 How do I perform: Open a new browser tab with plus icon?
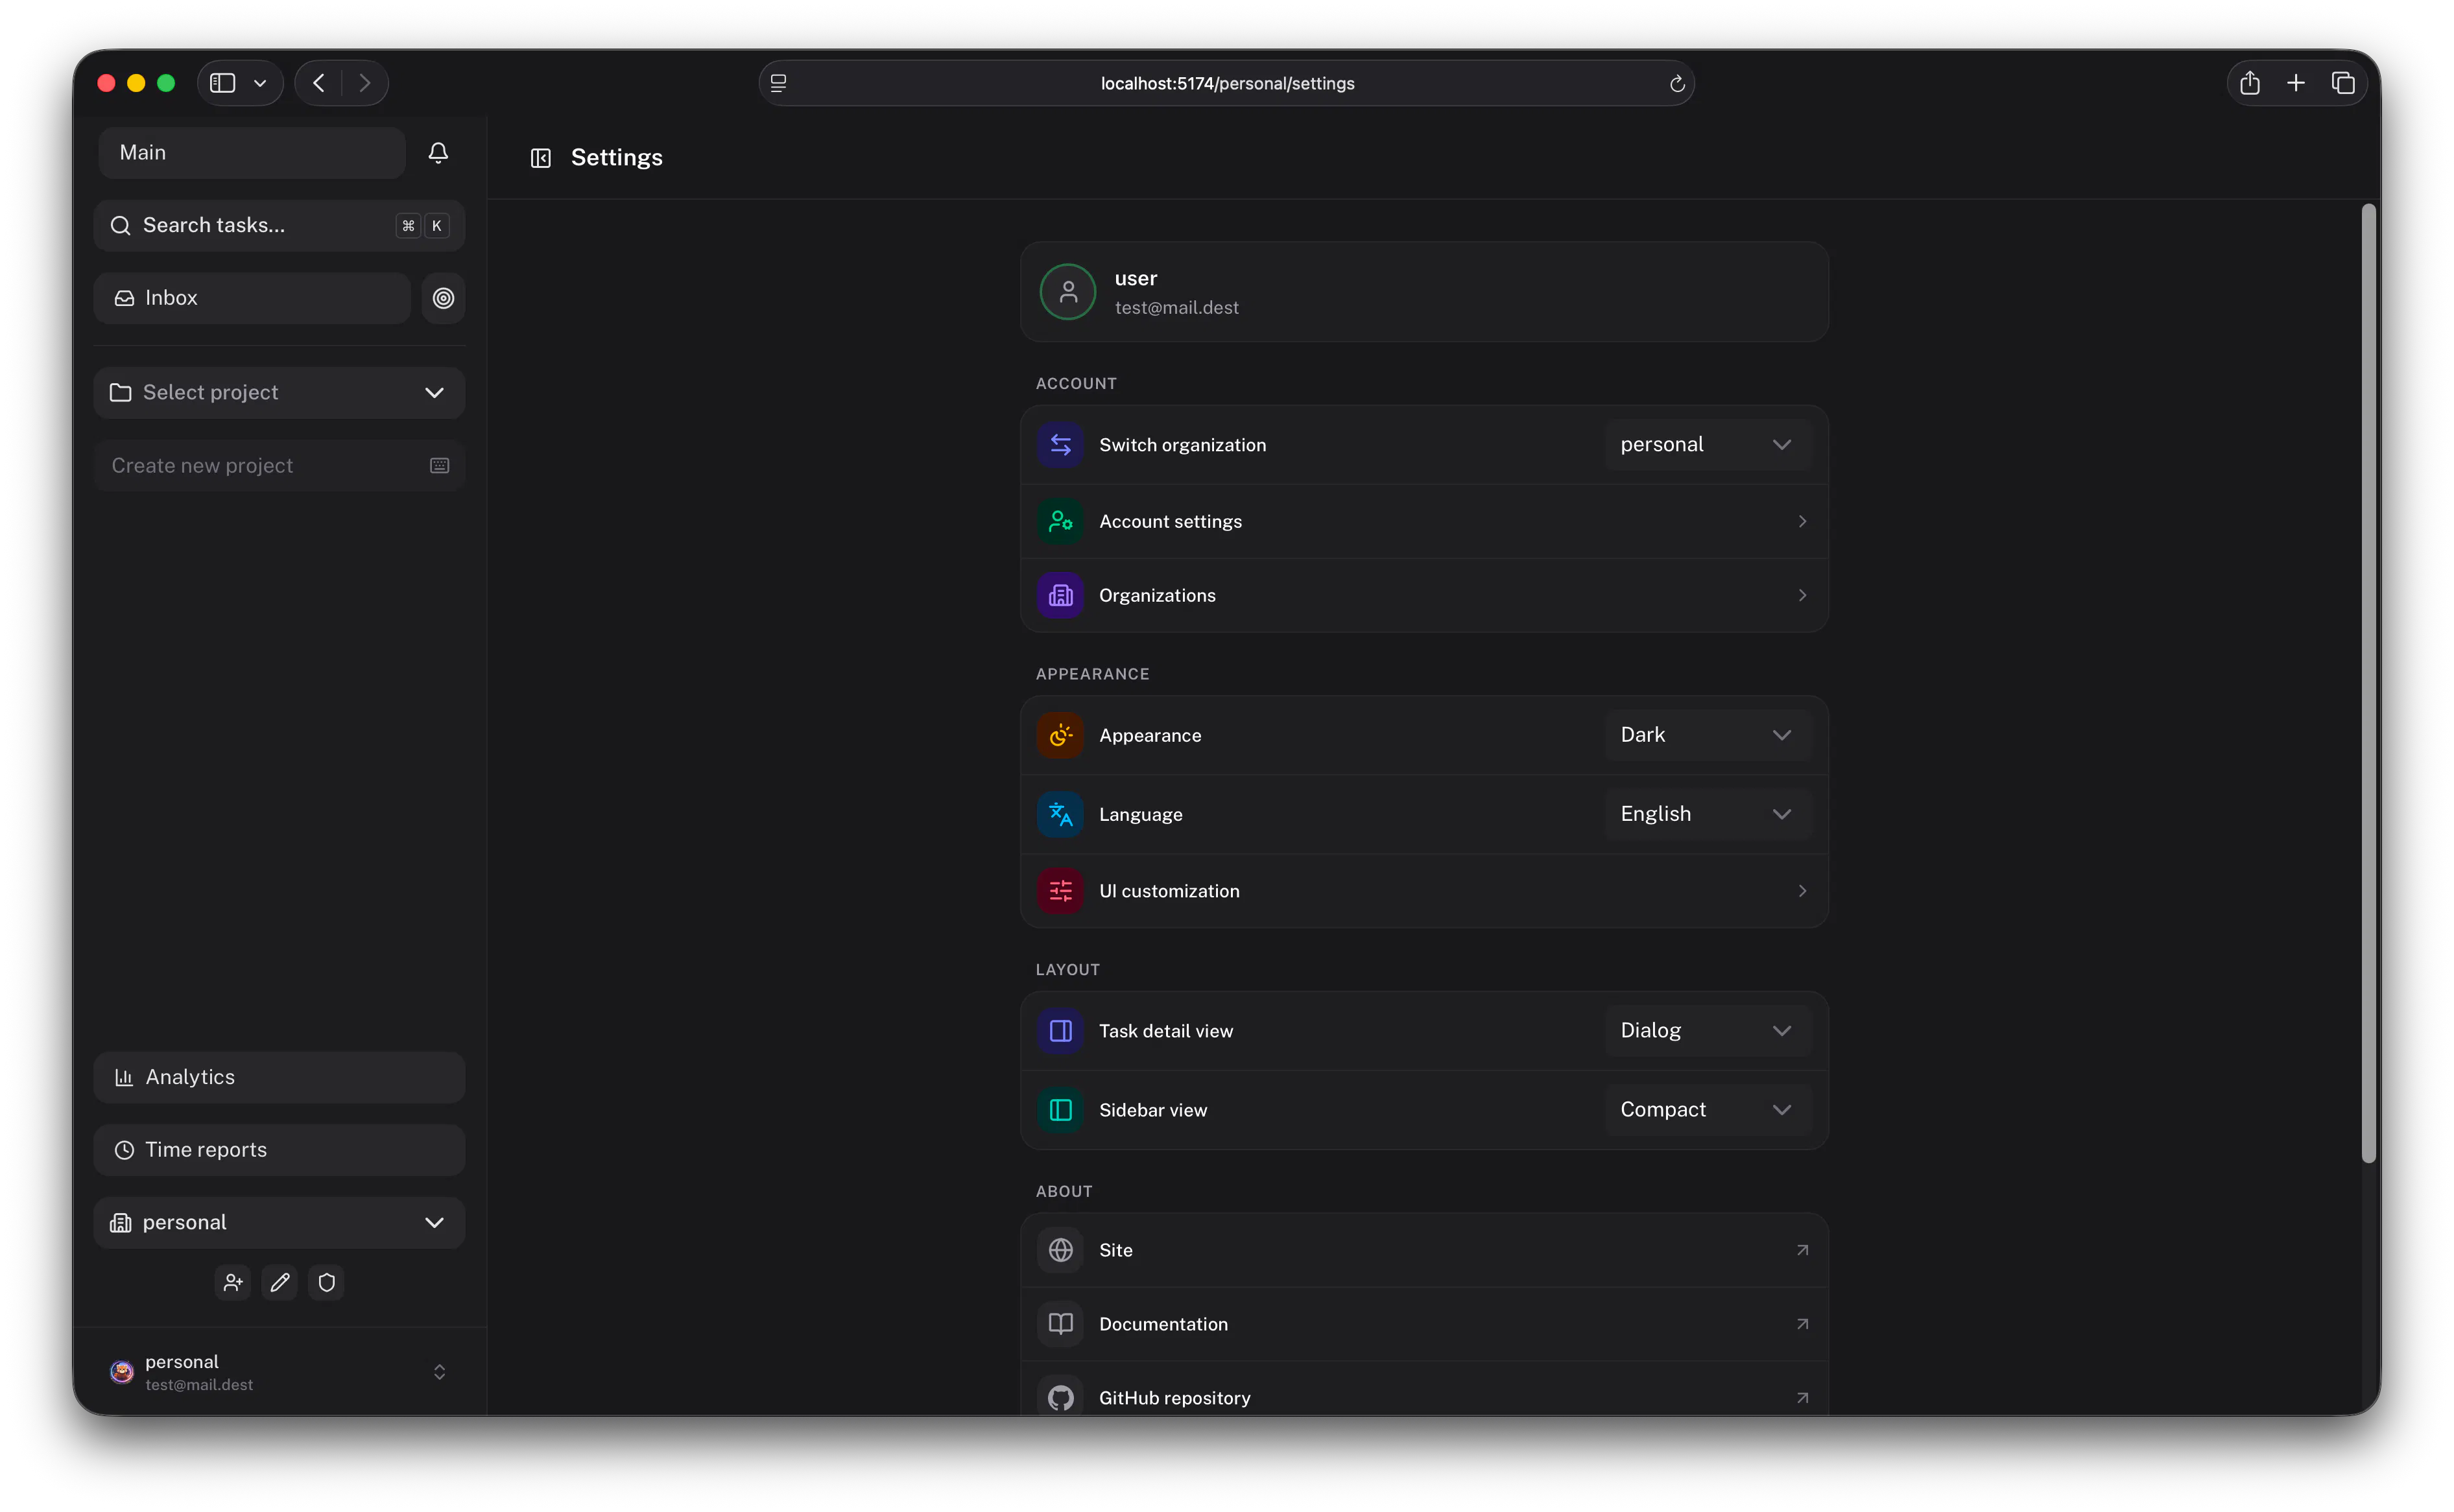2297,83
